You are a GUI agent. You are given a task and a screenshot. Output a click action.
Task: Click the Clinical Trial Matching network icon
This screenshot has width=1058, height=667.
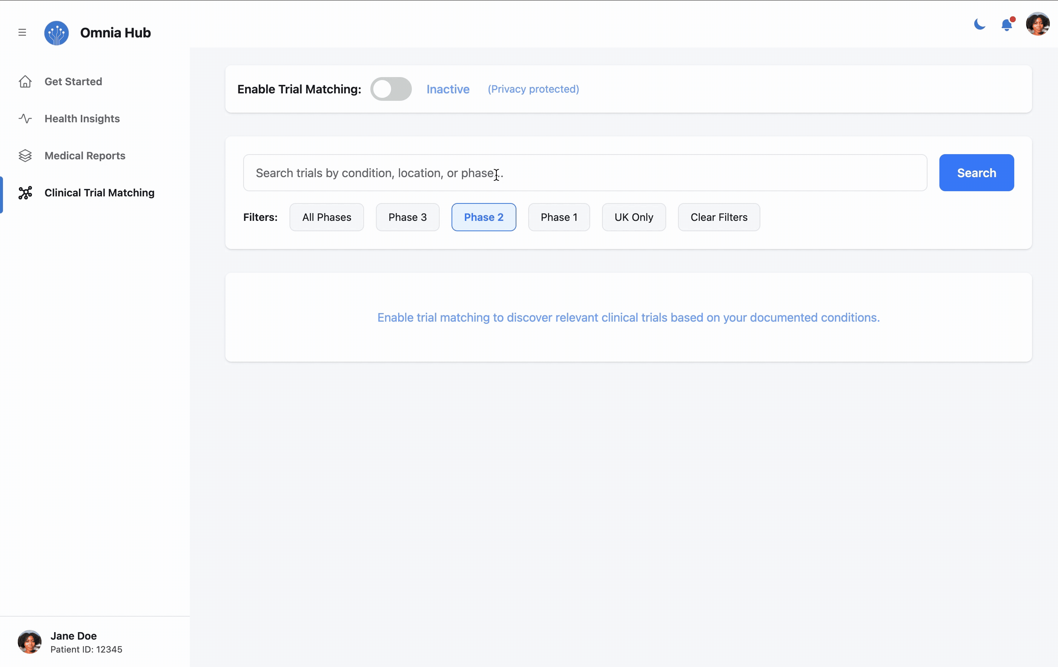click(26, 192)
